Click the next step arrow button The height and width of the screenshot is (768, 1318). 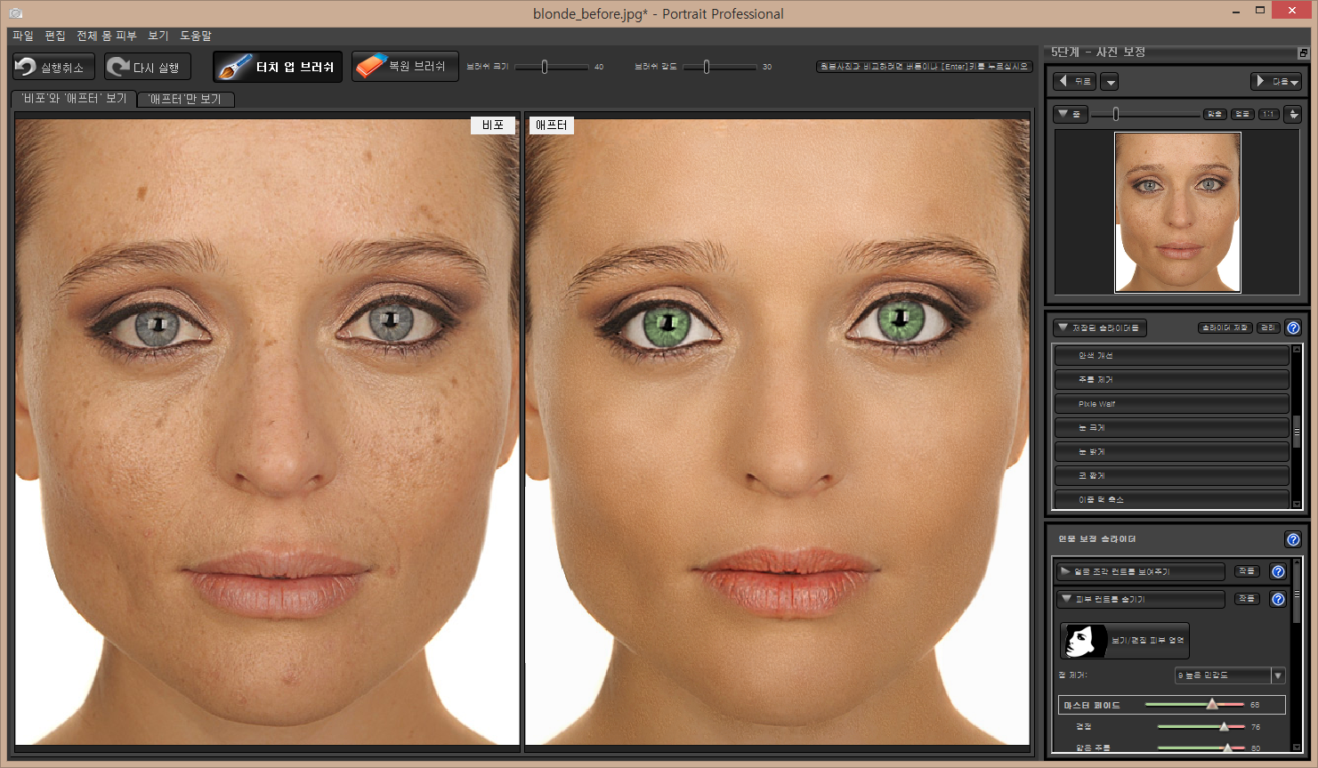click(1276, 81)
